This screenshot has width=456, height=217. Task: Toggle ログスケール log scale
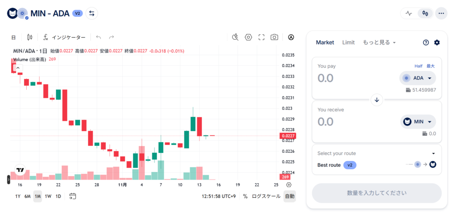(266, 196)
